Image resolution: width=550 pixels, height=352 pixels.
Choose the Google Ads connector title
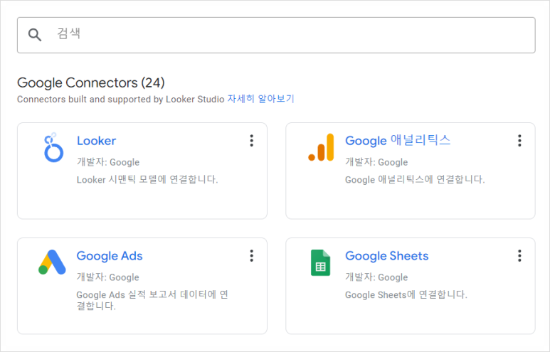click(110, 256)
